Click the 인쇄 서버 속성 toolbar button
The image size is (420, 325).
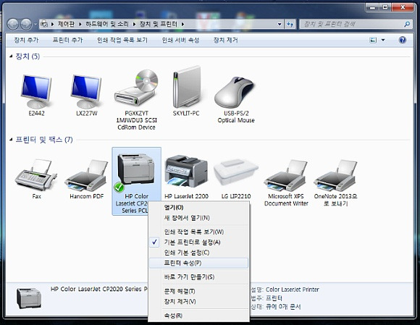[180, 40]
